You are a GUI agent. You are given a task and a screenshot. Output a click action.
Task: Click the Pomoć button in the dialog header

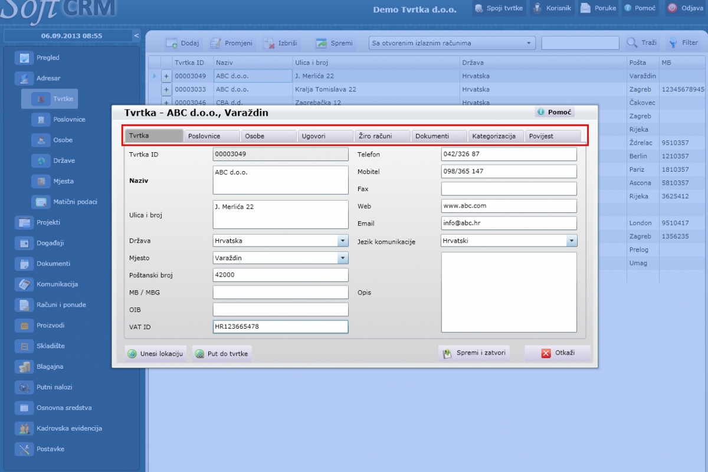(555, 112)
